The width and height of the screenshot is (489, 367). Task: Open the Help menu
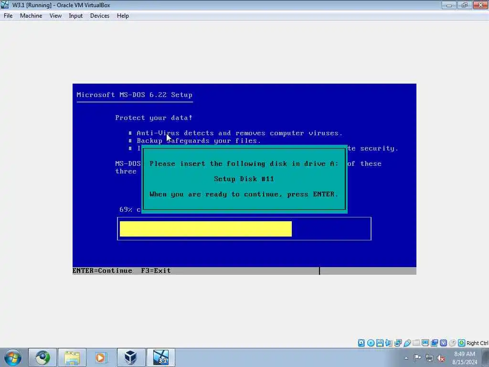tap(123, 16)
